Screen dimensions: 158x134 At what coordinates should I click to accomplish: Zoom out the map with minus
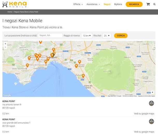5,47
